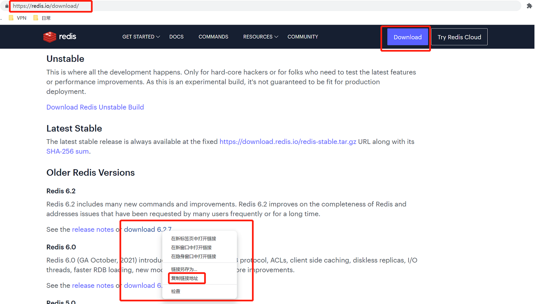Open the COMMANDS navigation item
The width and height of the screenshot is (538, 304).
[x=213, y=37]
